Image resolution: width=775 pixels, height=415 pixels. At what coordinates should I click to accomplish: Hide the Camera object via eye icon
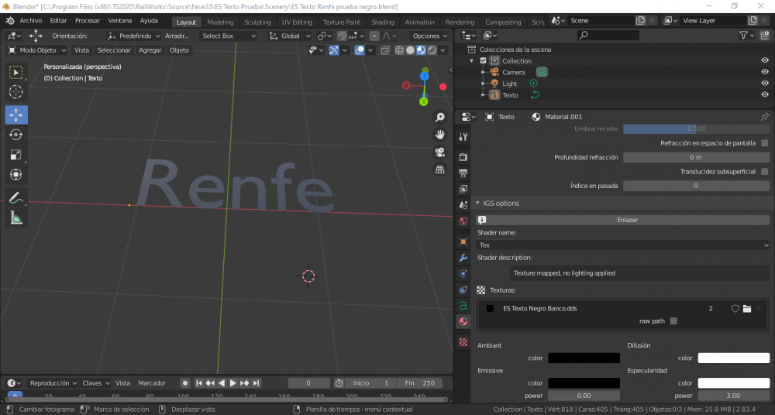tap(765, 72)
